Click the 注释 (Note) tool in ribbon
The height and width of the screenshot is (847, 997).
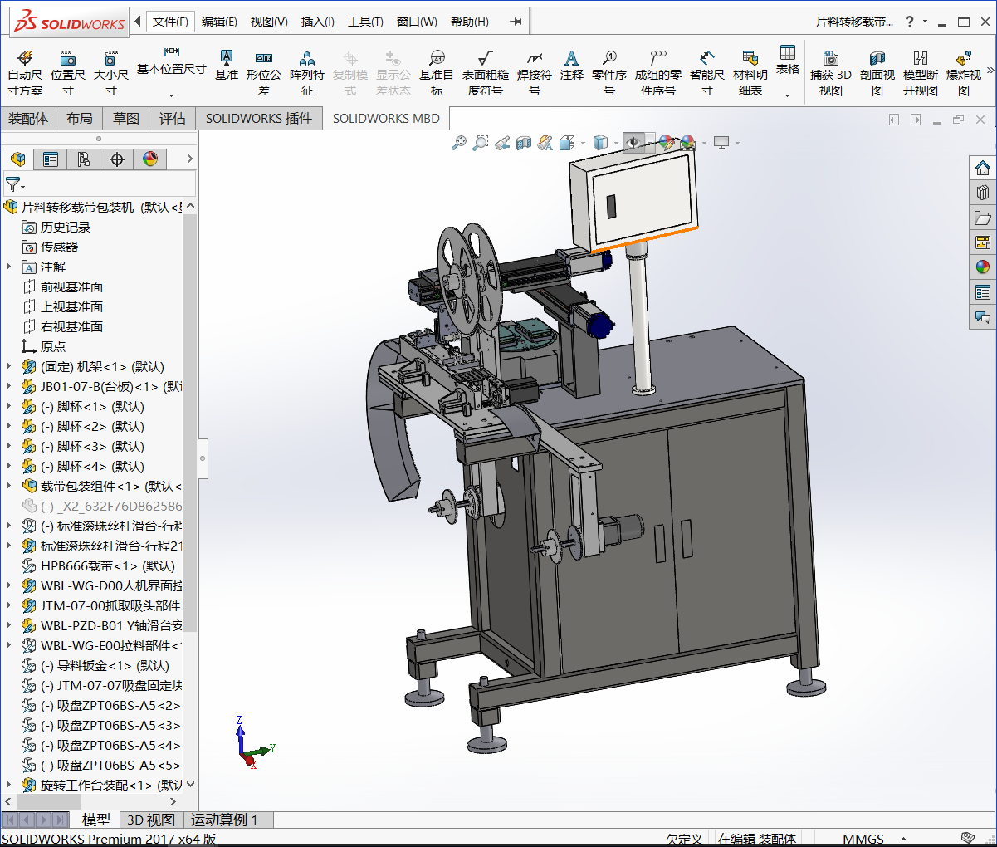click(571, 65)
